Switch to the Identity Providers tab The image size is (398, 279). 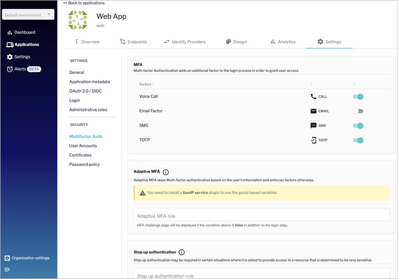185,42
